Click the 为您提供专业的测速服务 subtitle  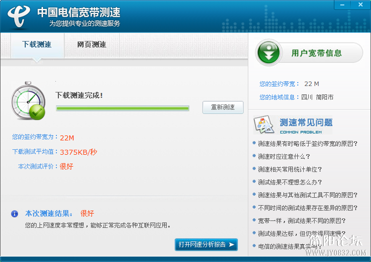tap(85, 23)
